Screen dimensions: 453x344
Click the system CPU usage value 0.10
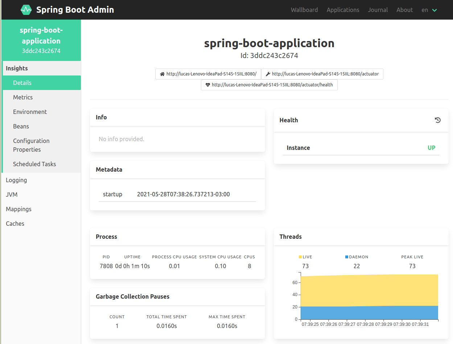click(x=220, y=266)
